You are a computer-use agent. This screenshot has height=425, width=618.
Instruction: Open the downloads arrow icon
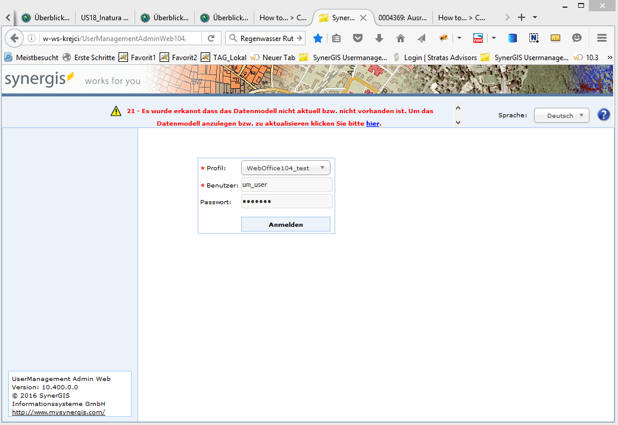pyautogui.click(x=379, y=38)
